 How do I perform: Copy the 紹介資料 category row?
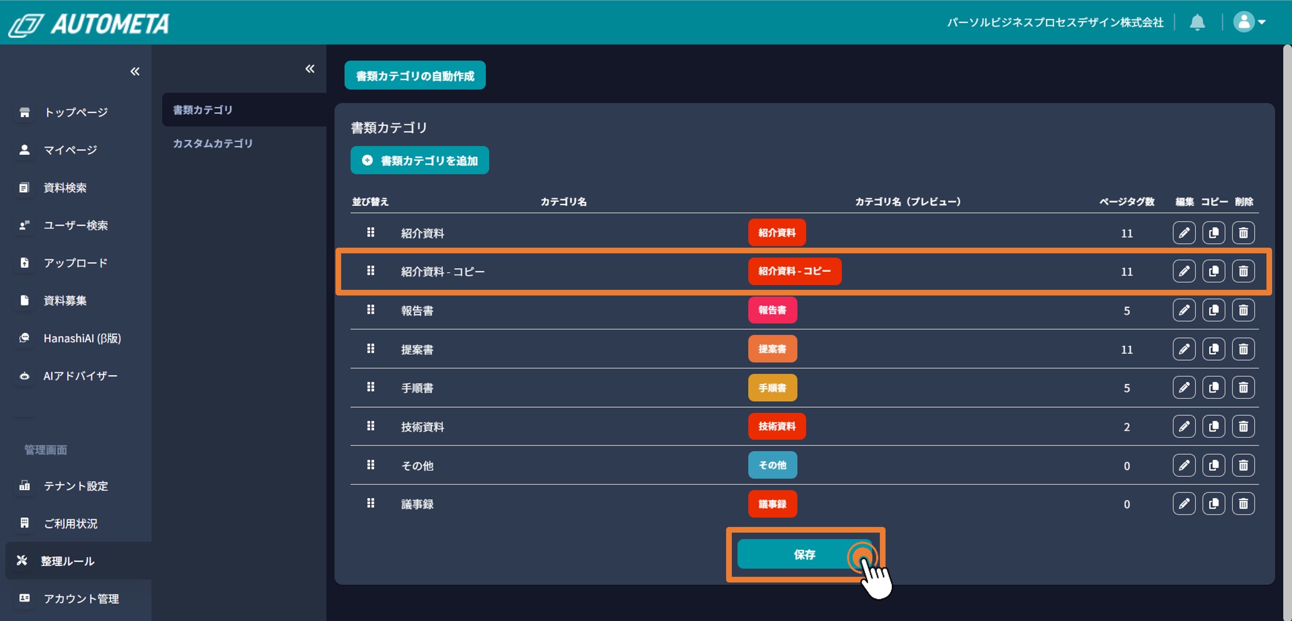pos(1213,233)
